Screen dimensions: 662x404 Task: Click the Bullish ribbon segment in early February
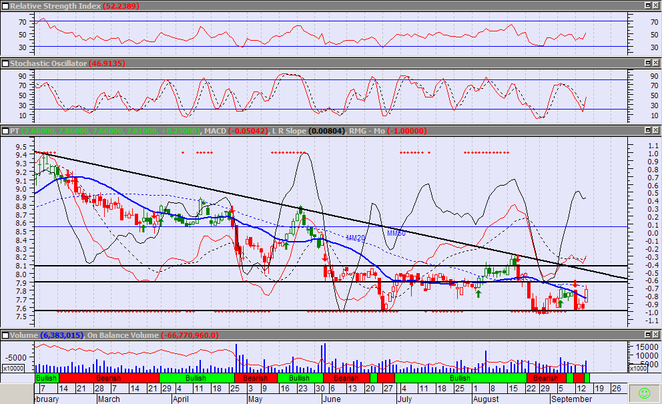click(x=47, y=378)
